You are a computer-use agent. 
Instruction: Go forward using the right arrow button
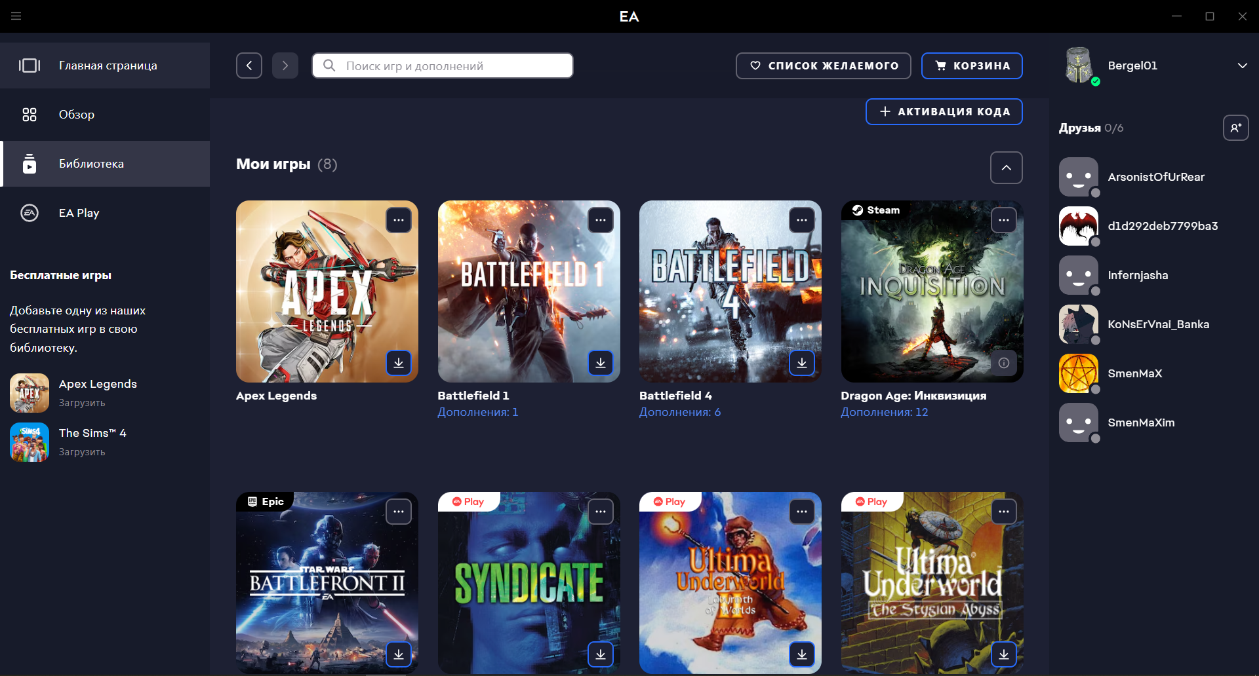(285, 66)
